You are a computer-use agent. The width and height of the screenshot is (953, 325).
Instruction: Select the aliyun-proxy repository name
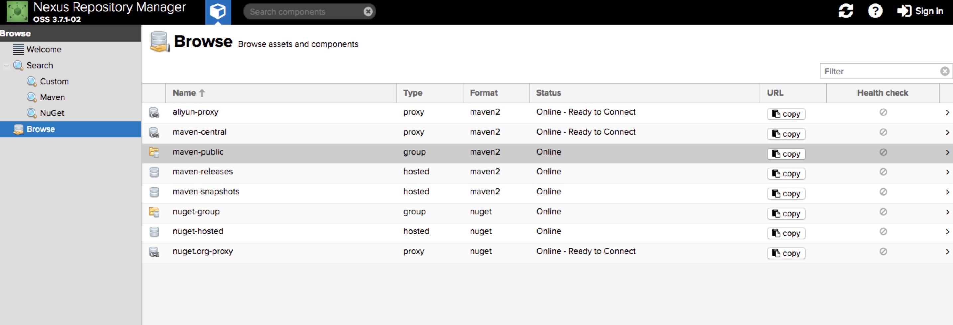coord(195,112)
